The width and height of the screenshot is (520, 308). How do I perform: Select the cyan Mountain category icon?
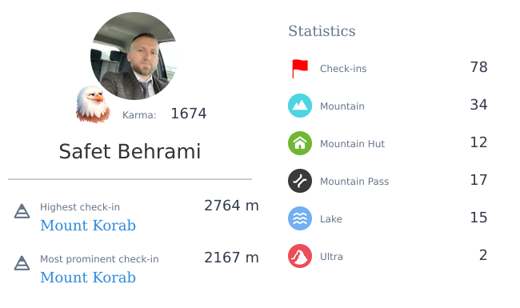click(300, 106)
